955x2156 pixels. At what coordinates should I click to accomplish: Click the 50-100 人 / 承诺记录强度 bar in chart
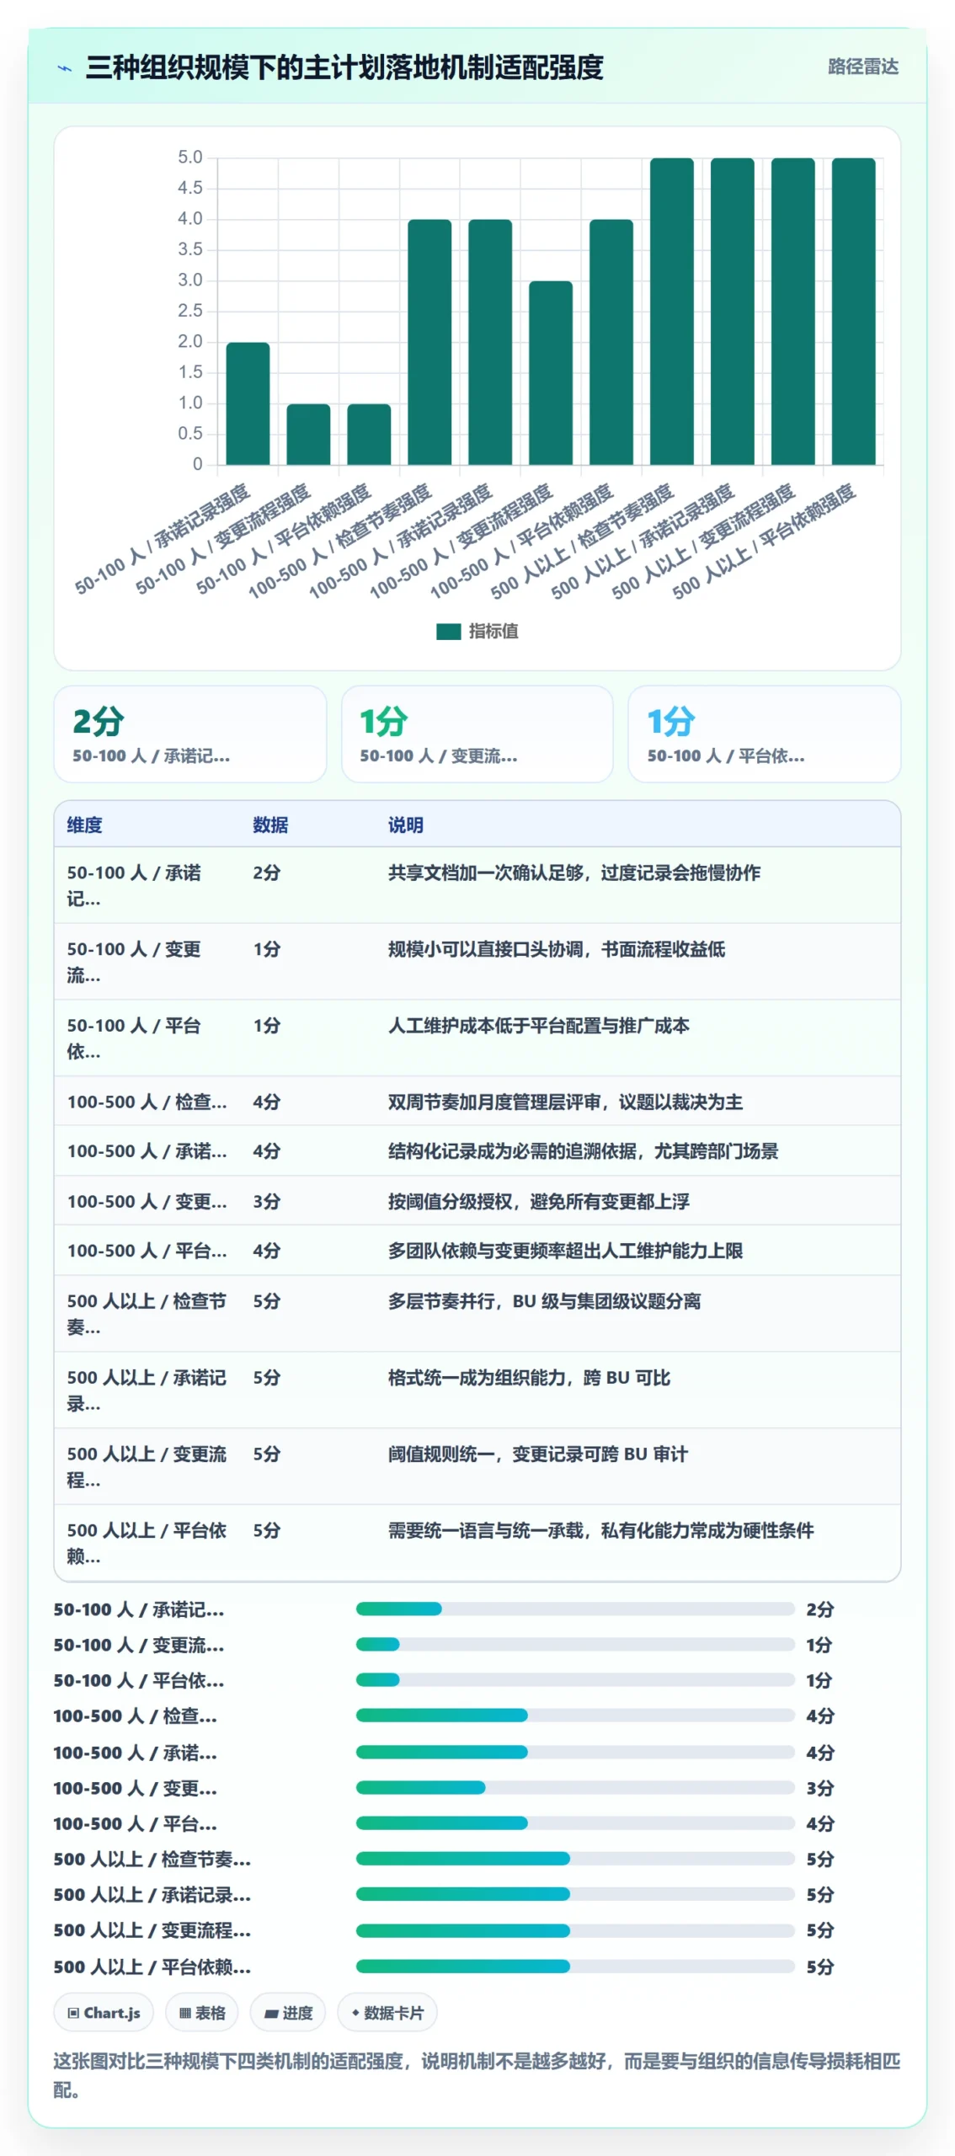pos(248,403)
